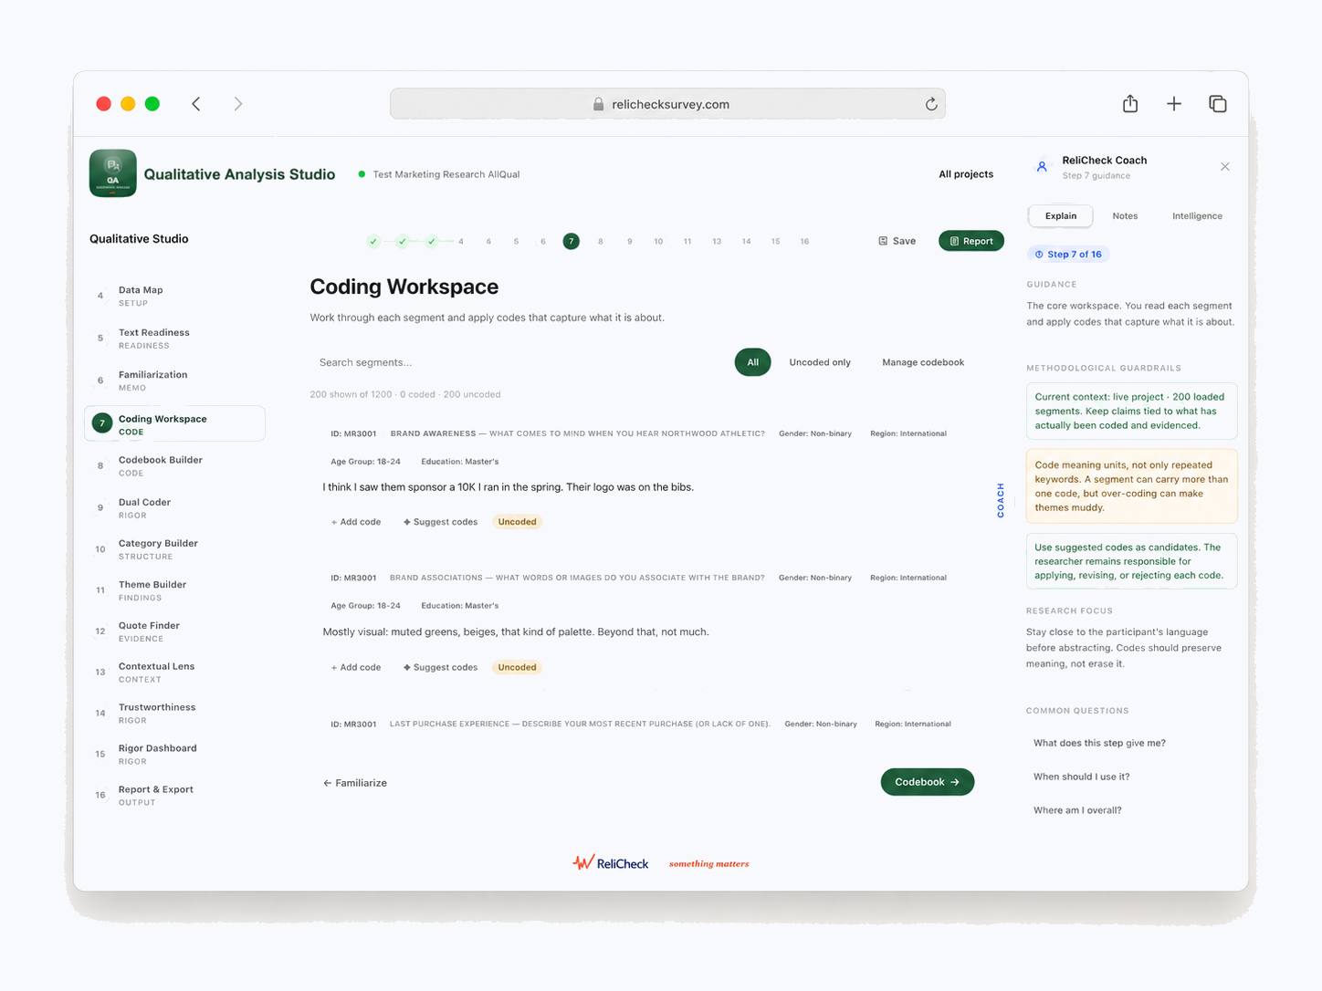
Task: Click Uncoded tag on Brand Awareness segment
Action: (517, 522)
